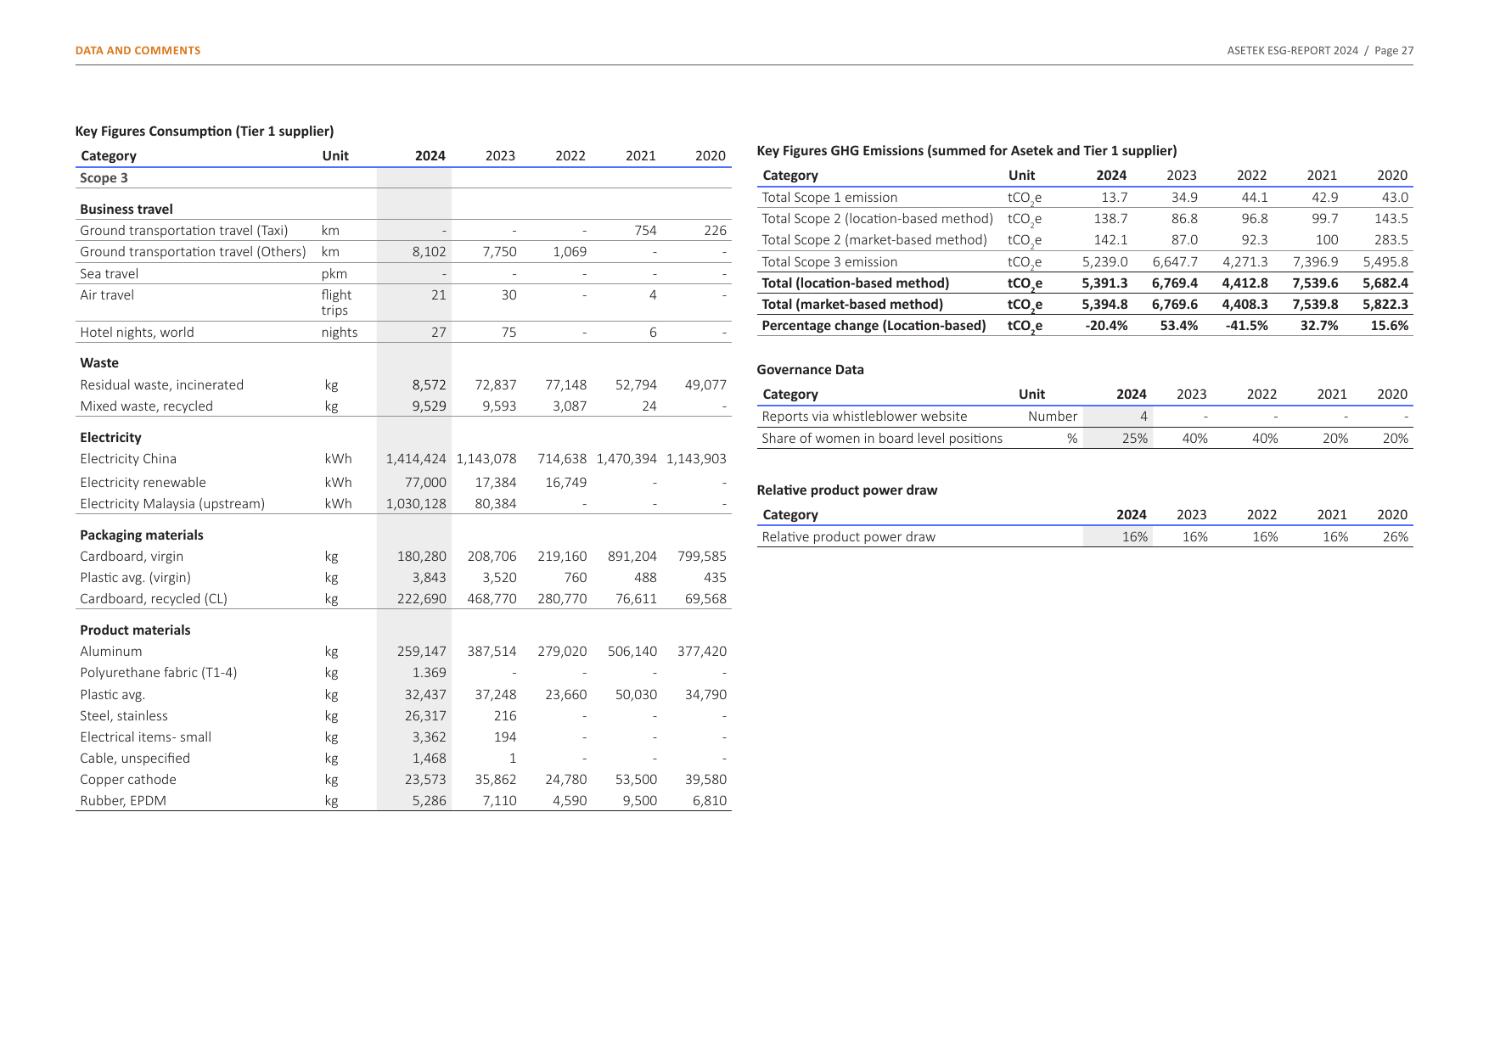
Task: Click 'Ground transportation travel (Others)' row label
Action: [x=193, y=252]
